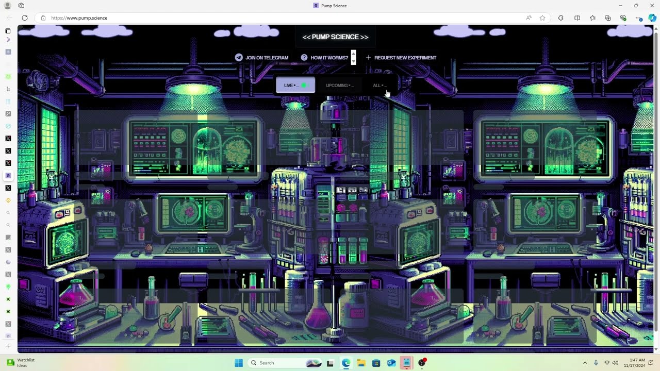Open the Favorites list icon
The image size is (660, 371).
[x=593, y=18]
